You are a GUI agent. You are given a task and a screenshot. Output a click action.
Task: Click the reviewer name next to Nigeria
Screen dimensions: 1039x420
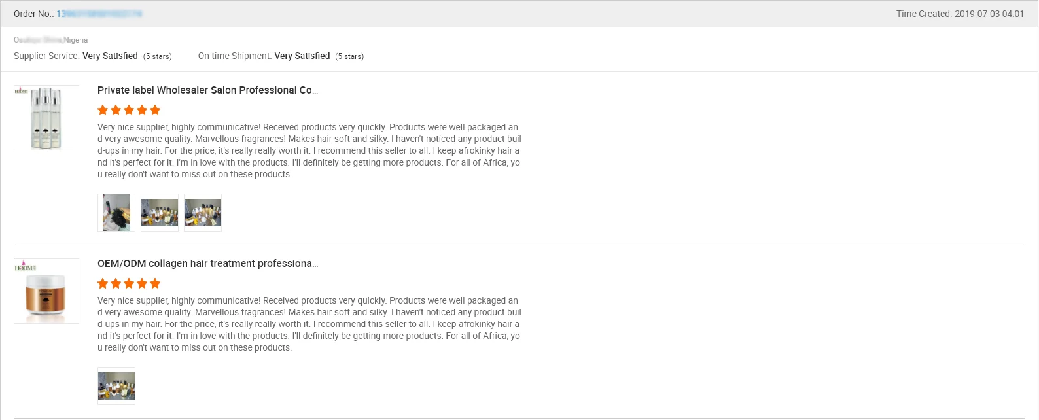38,40
